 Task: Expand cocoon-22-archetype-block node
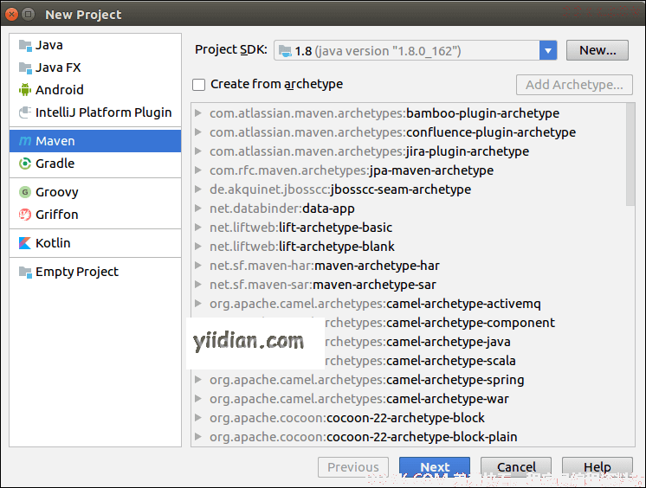(198, 417)
